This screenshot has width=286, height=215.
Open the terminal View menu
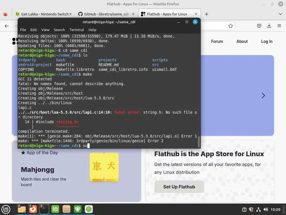click(x=45, y=30)
